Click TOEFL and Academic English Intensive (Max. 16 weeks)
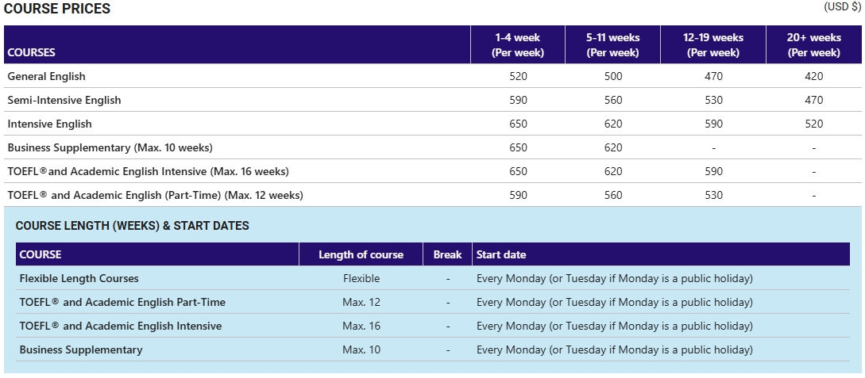Image resolution: width=865 pixels, height=378 pixels. click(148, 172)
